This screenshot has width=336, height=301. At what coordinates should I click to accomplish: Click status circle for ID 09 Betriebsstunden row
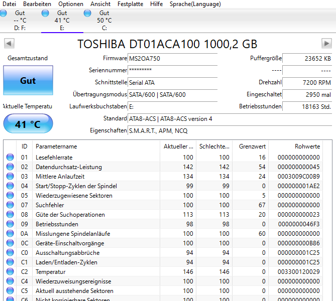click(x=10, y=224)
